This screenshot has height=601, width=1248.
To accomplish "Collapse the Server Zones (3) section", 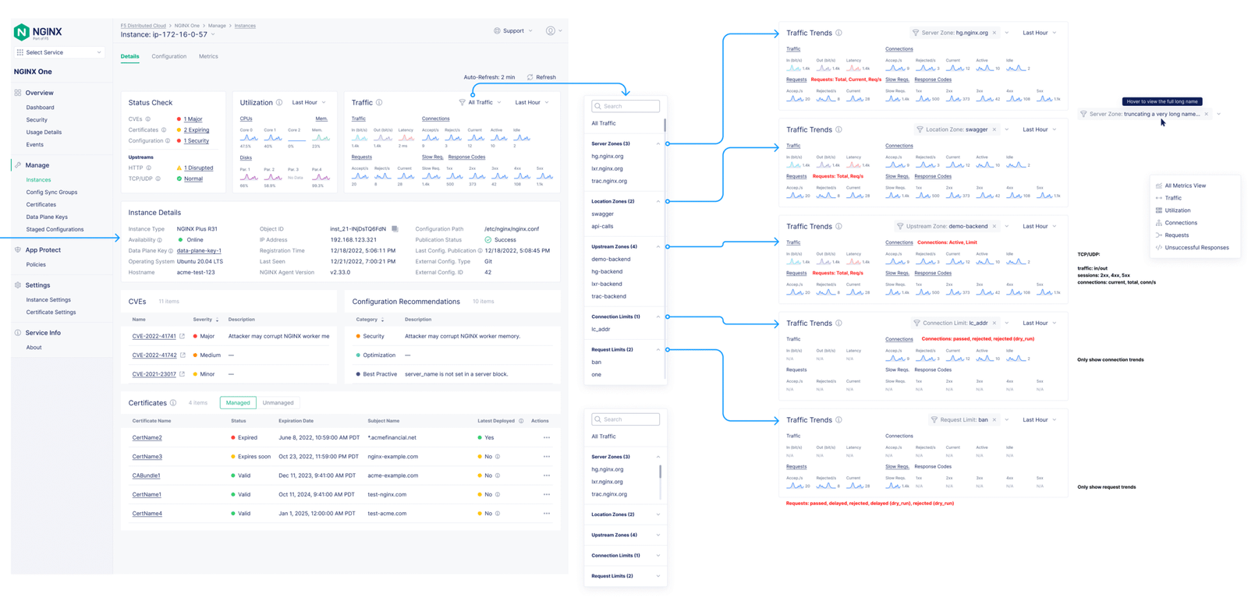I will [x=658, y=143].
